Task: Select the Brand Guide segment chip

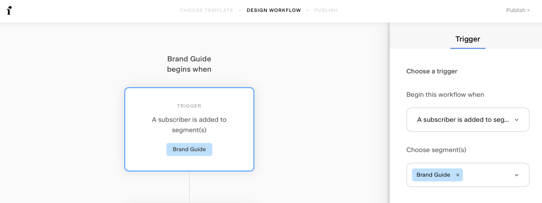Action: coord(434,175)
